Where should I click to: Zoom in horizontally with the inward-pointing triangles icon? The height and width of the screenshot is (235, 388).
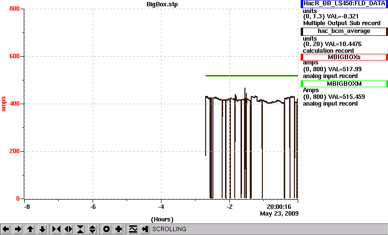coord(56,229)
